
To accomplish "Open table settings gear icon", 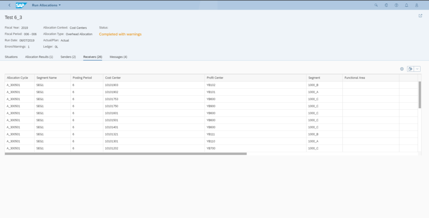I will pos(402,69).
